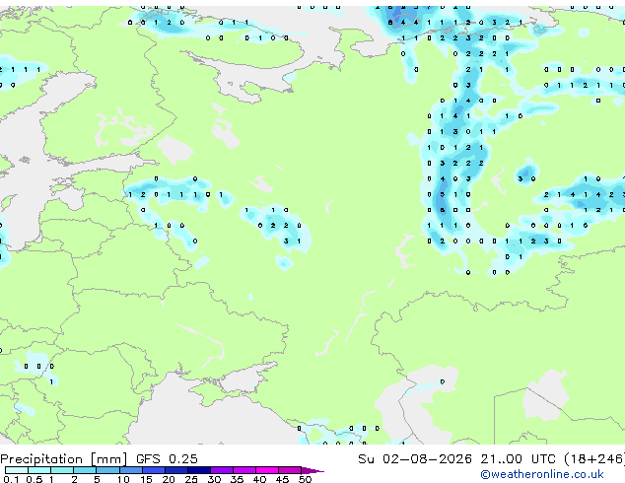625x483 pixels.
Task: Click the '35' legend scale label
Action: (x=237, y=479)
